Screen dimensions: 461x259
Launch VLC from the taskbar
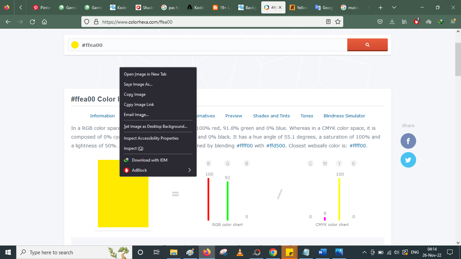coord(240,252)
